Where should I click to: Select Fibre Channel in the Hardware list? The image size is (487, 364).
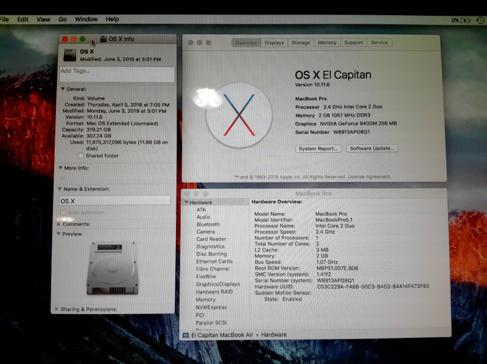coord(212,268)
